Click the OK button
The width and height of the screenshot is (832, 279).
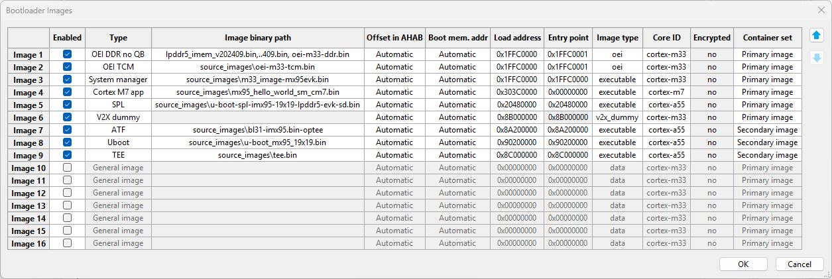[743, 264]
